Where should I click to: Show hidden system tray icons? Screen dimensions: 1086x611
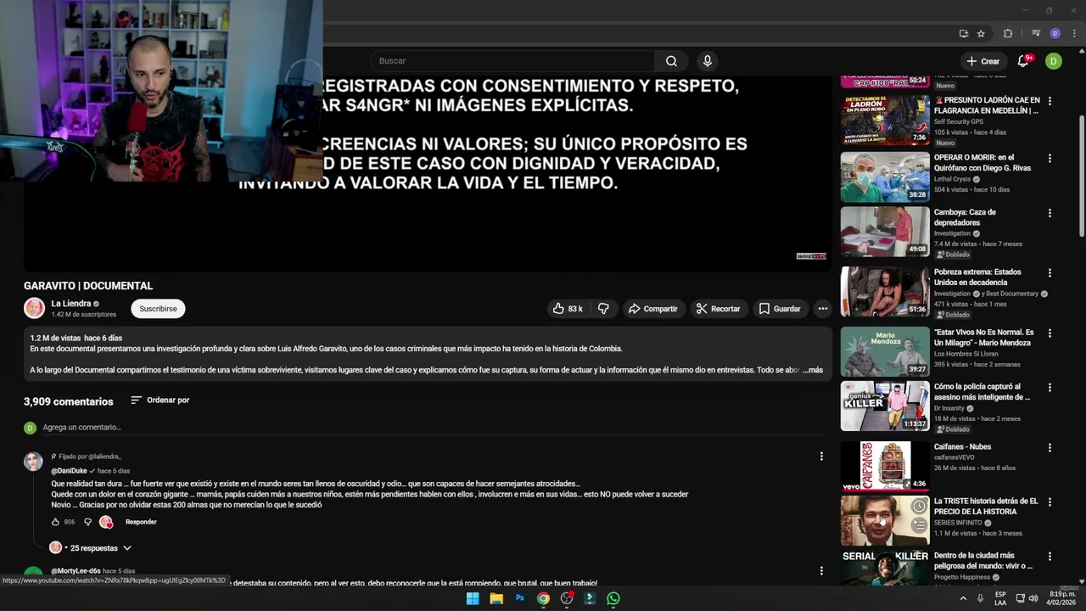click(963, 598)
